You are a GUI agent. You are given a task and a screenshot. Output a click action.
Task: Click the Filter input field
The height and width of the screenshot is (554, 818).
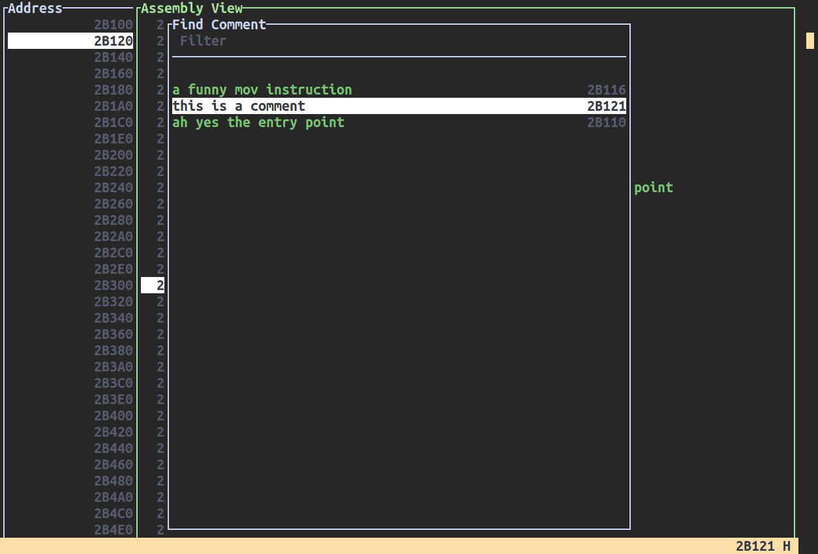pos(398,41)
